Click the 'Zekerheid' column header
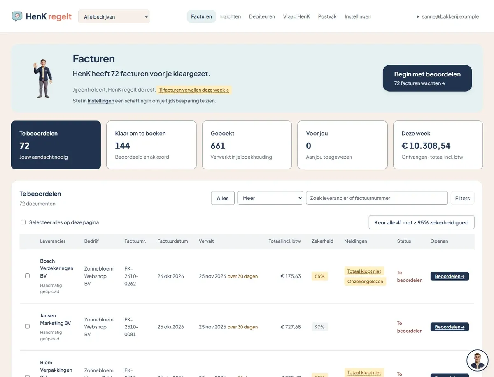 [x=322, y=241]
